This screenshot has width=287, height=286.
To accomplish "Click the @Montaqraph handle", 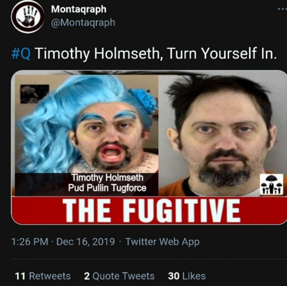I will tap(83, 23).
